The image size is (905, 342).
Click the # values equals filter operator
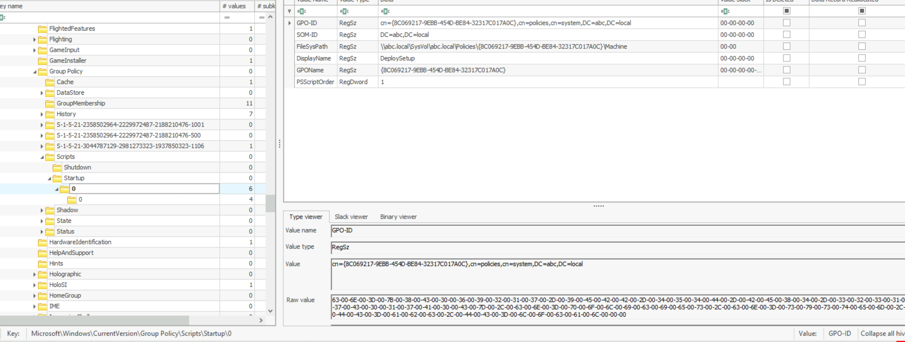tap(227, 18)
